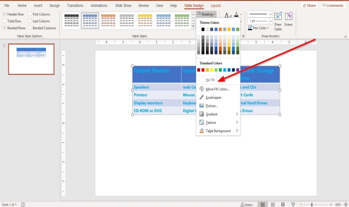
Task: Apply the black table style thumbnail
Action: pos(71,20)
